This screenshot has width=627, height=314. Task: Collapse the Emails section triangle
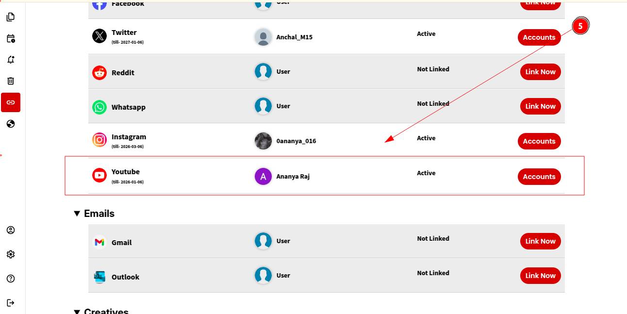tap(77, 214)
